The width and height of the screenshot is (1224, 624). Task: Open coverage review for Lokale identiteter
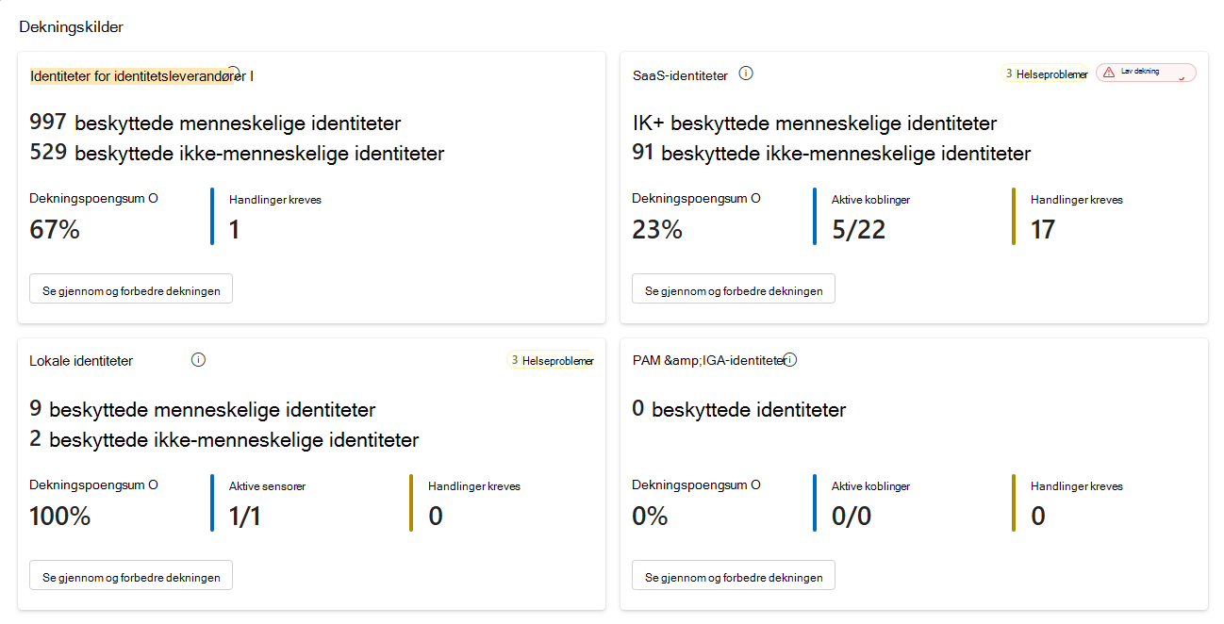130,575
